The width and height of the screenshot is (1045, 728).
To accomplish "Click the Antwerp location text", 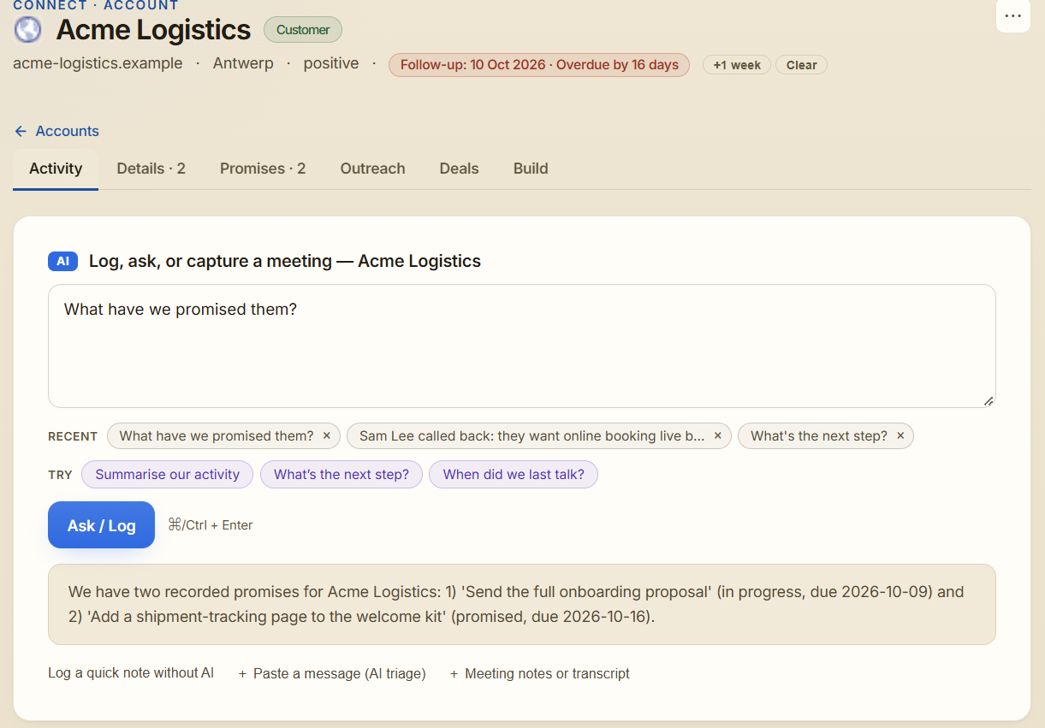I will click(243, 64).
